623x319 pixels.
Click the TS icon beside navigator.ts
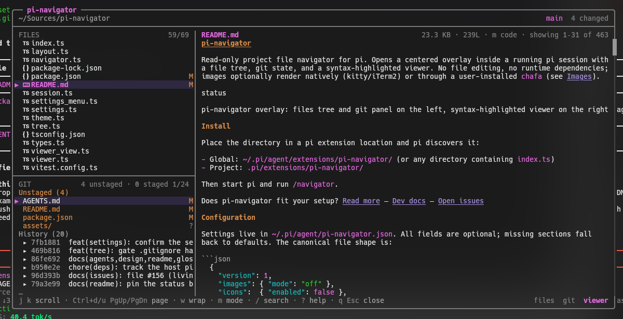tap(26, 60)
